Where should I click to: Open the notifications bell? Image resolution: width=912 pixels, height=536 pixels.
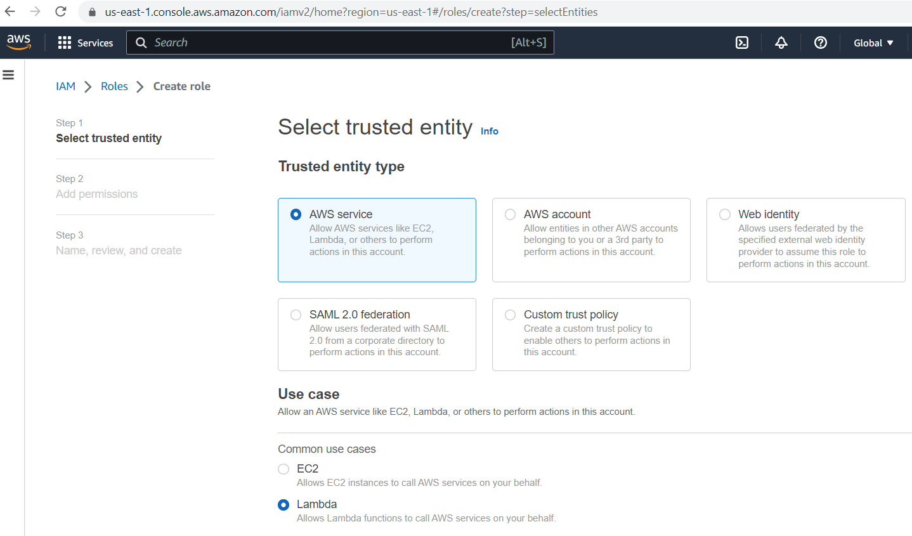click(x=781, y=42)
